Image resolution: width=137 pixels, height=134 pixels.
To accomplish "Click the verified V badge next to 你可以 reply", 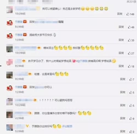I will point(25,87).
